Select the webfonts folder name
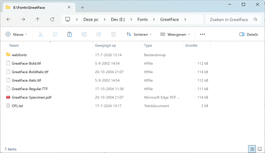The height and width of the screenshot is (153, 265). point(19,55)
